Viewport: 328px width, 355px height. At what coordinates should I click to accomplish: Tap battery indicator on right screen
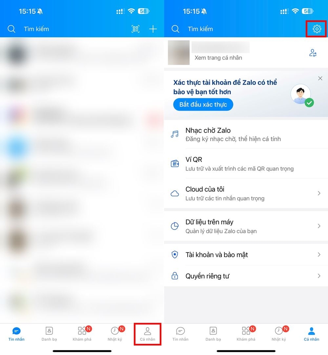(x=308, y=11)
